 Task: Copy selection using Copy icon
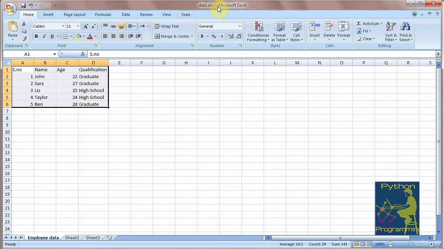(x=24, y=31)
